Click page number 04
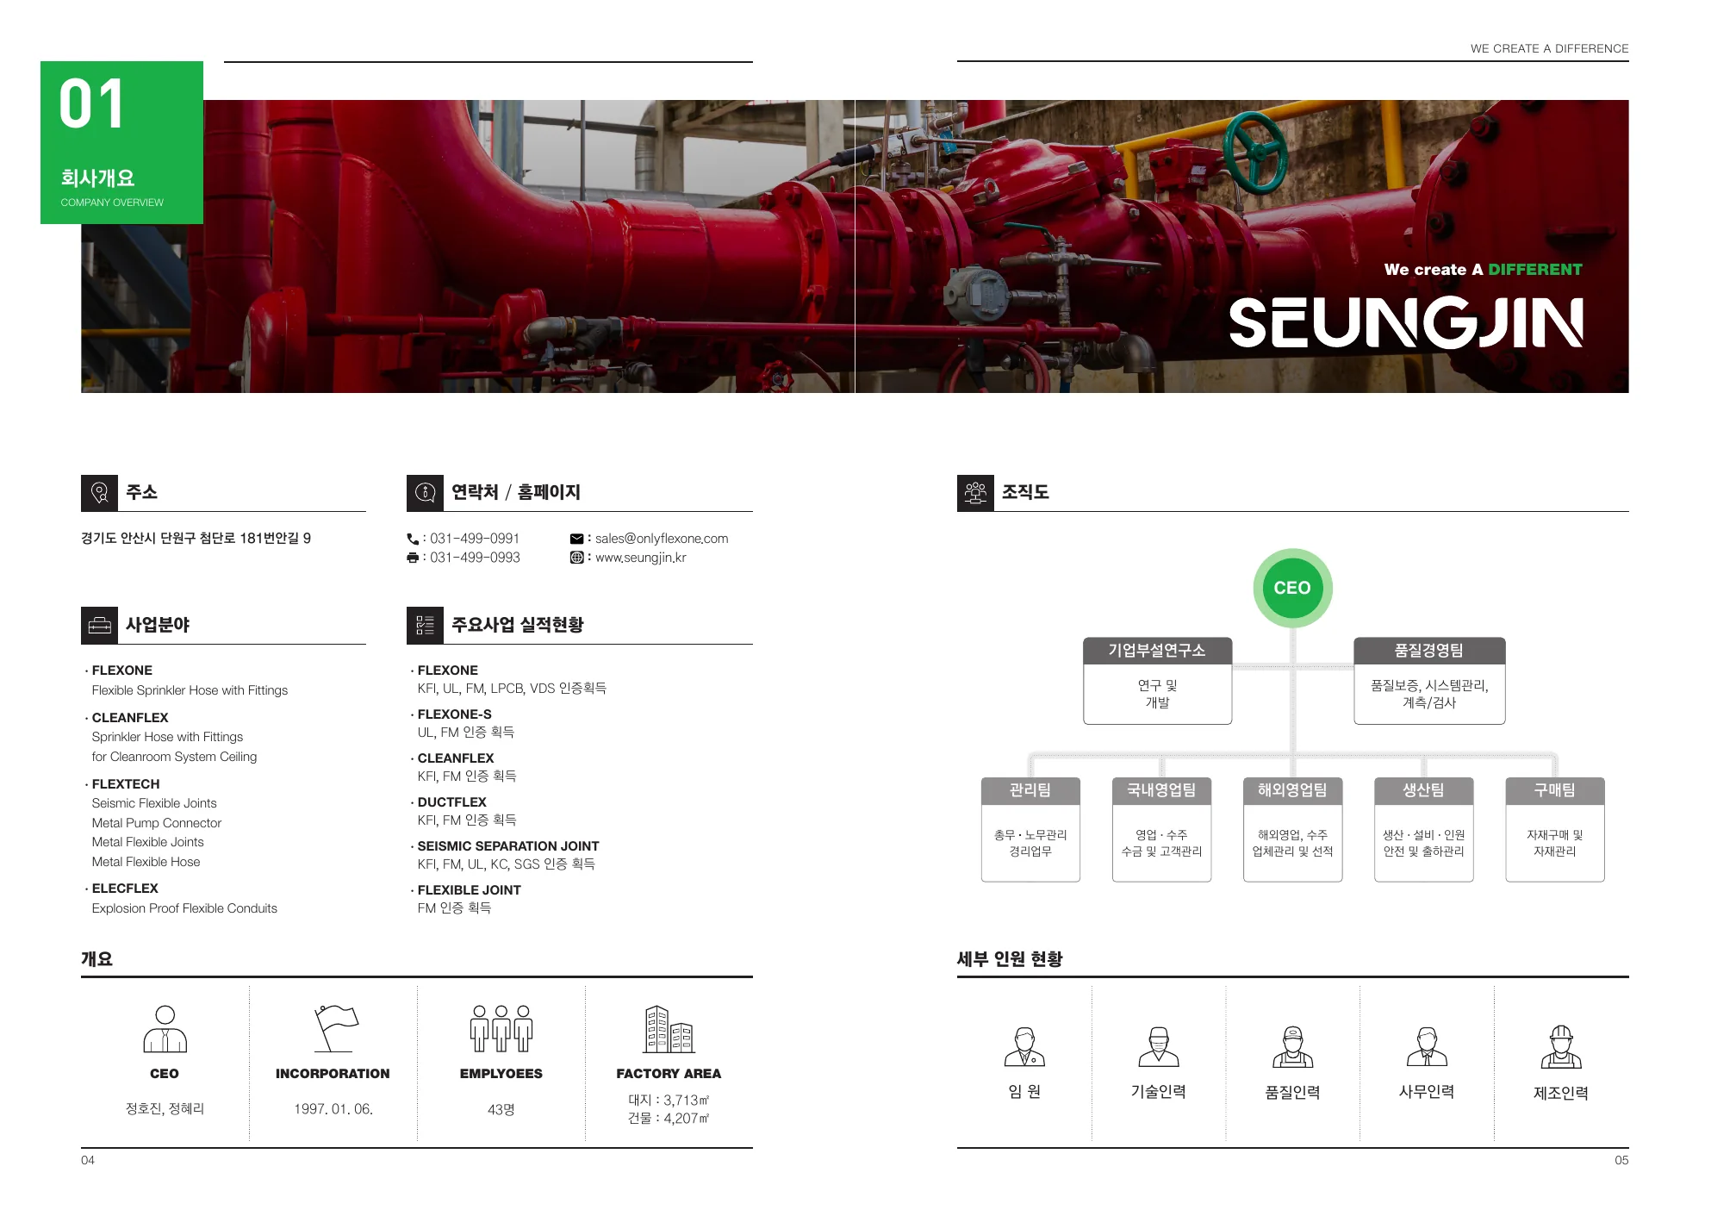This screenshot has height=1210, width=1711. [x=88, y=1161]
